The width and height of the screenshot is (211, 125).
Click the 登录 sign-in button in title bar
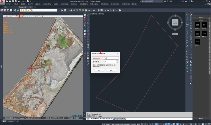click(170, 1)
